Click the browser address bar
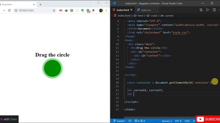220x123 pixels. (35, 11)
